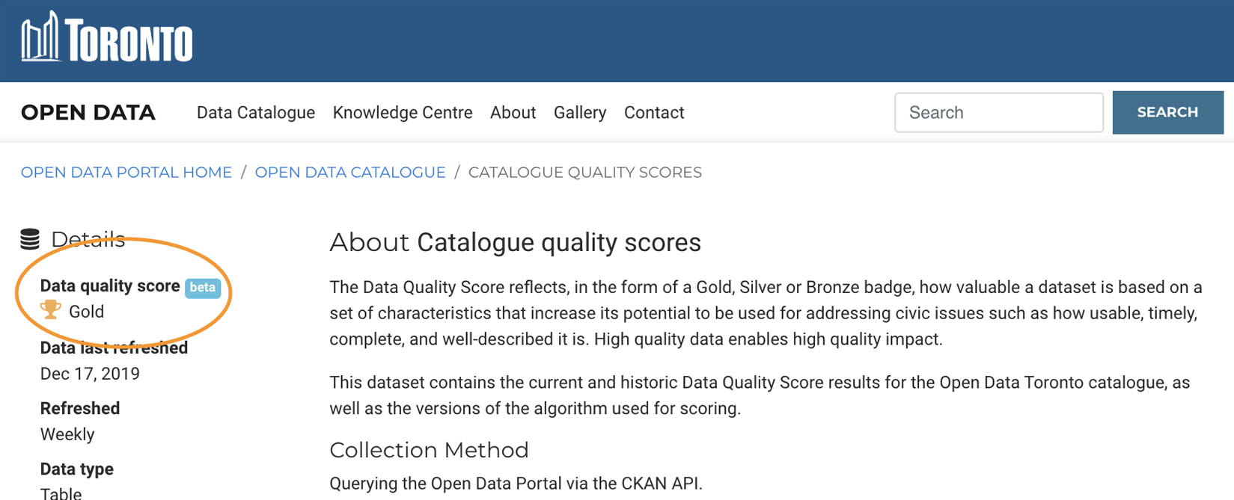Click the Gold score value
The width and height of the screenshot is (1234, 500).
[86, 312]
